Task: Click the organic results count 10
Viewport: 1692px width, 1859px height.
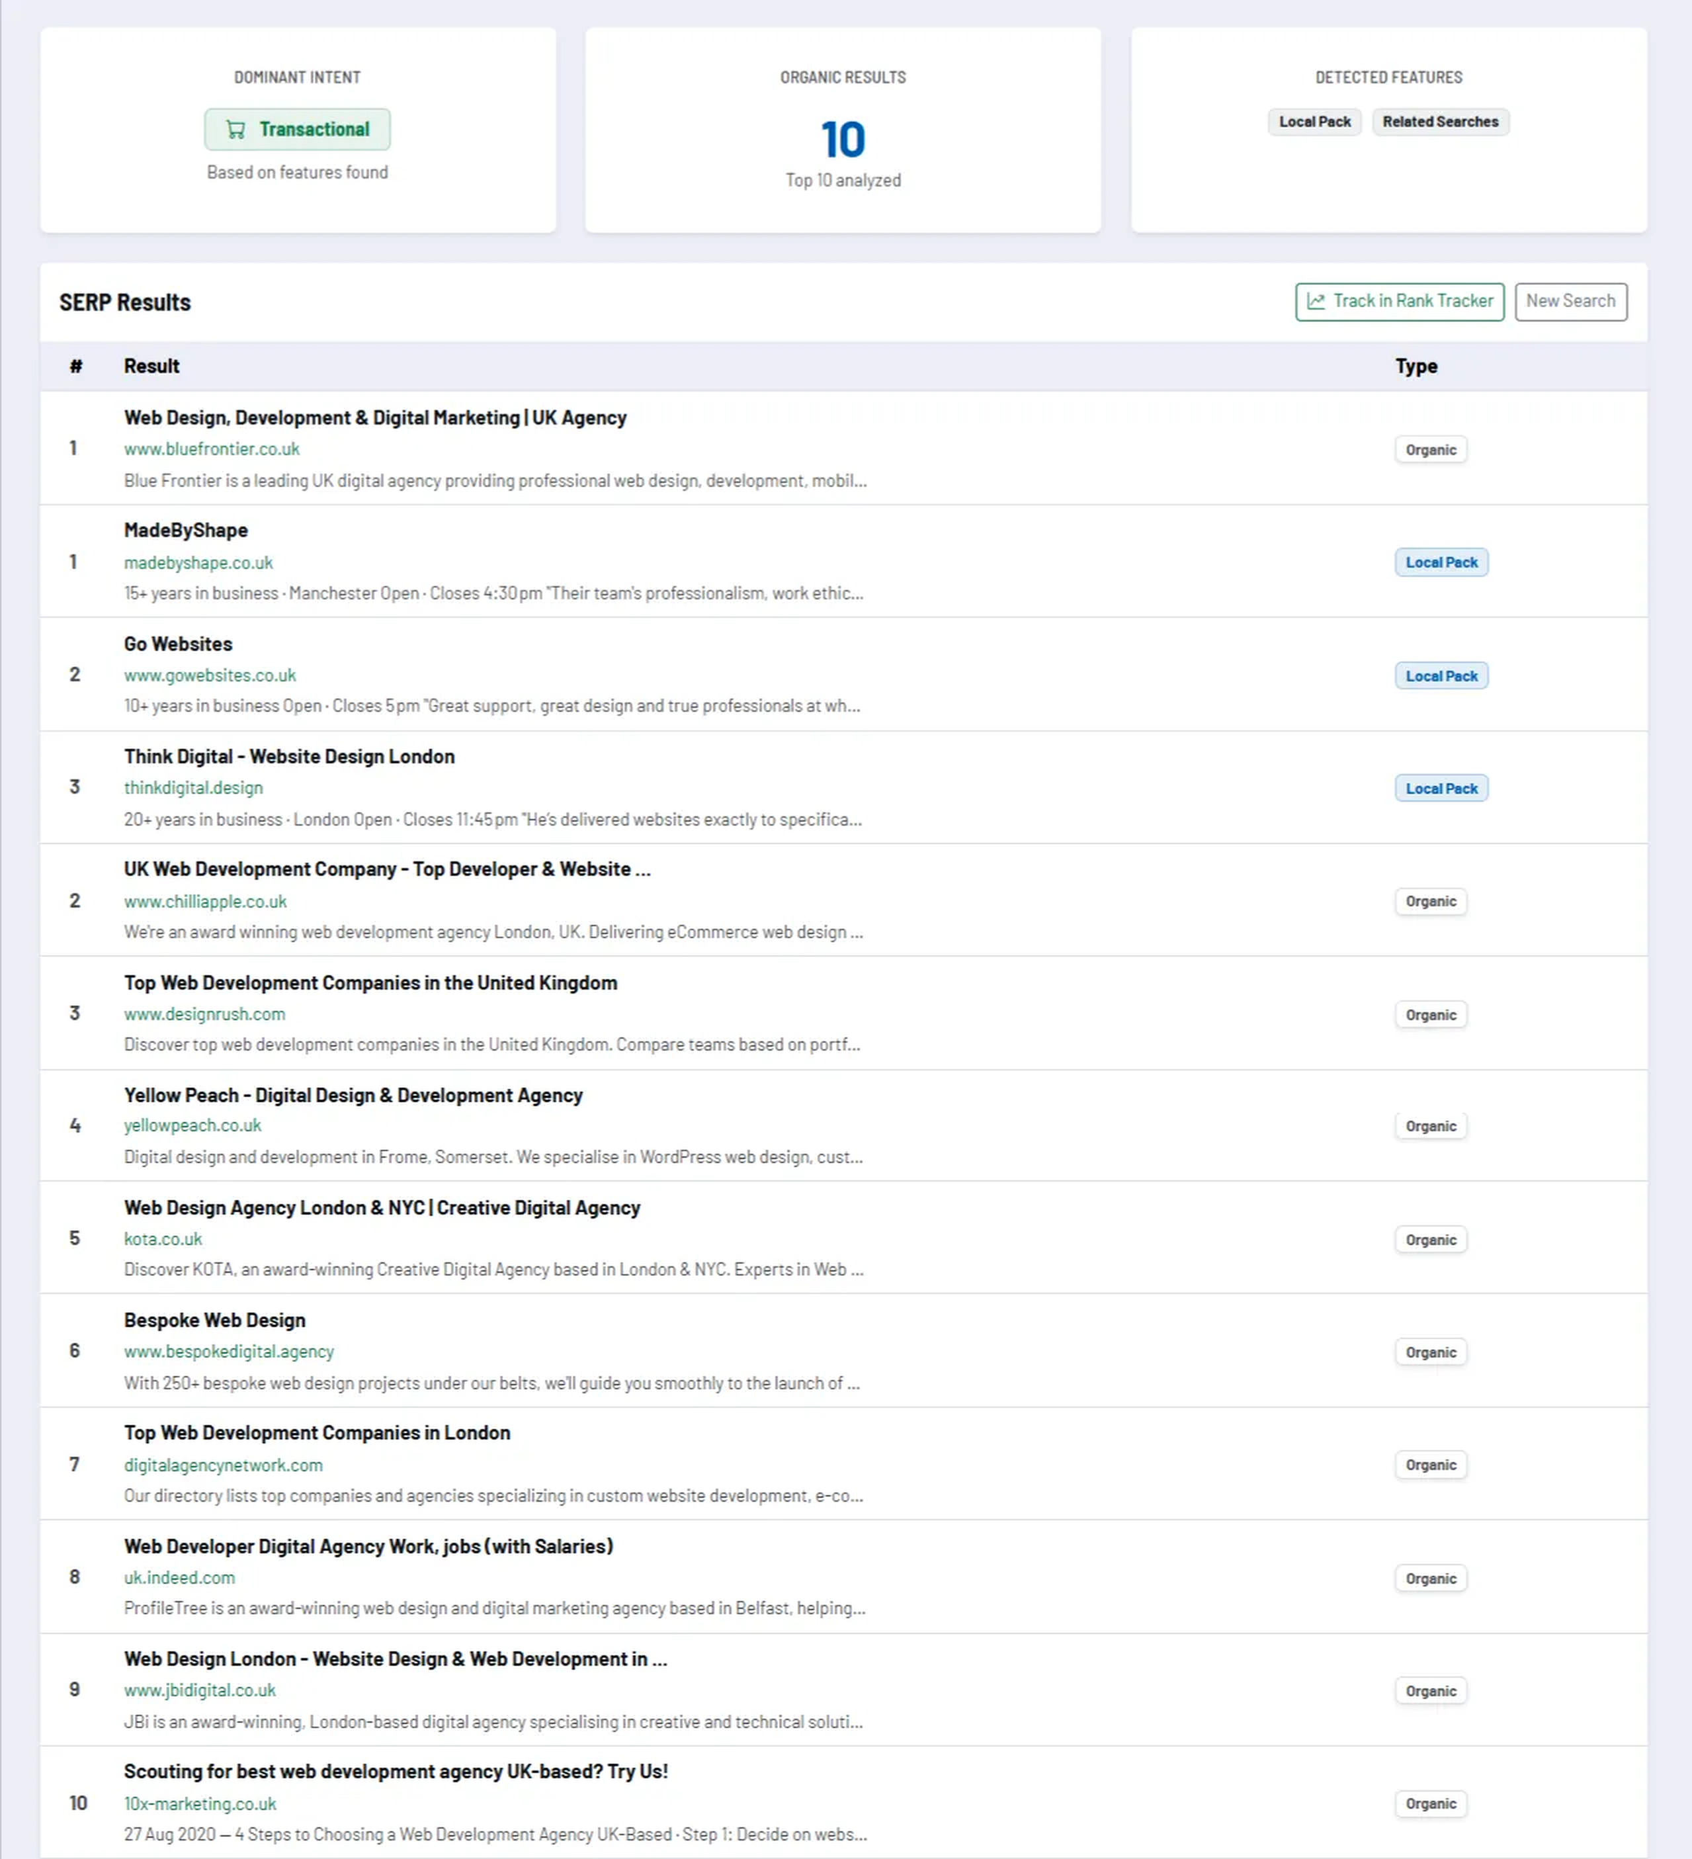Action: pos(843,139)
